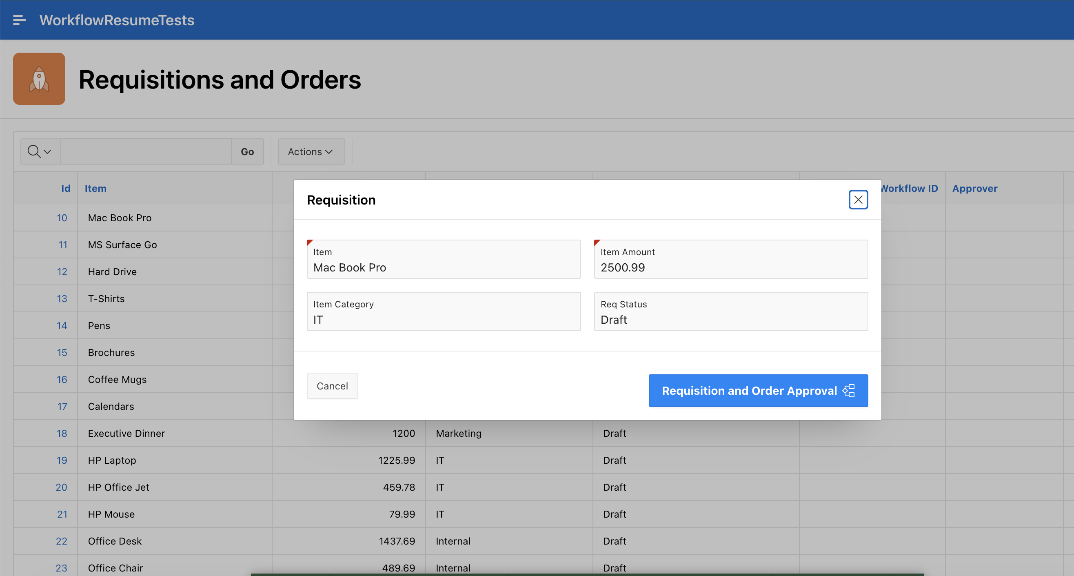The image size is (1074, 576).
Task: Open requisition Id 22 link
Action: (x=61, y=540)
